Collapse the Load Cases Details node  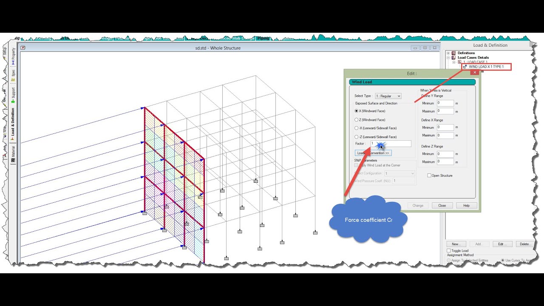point(448,57)
